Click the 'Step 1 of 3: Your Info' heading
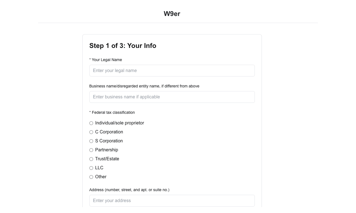This screenshot has height=213, width=356. point(123,46)
